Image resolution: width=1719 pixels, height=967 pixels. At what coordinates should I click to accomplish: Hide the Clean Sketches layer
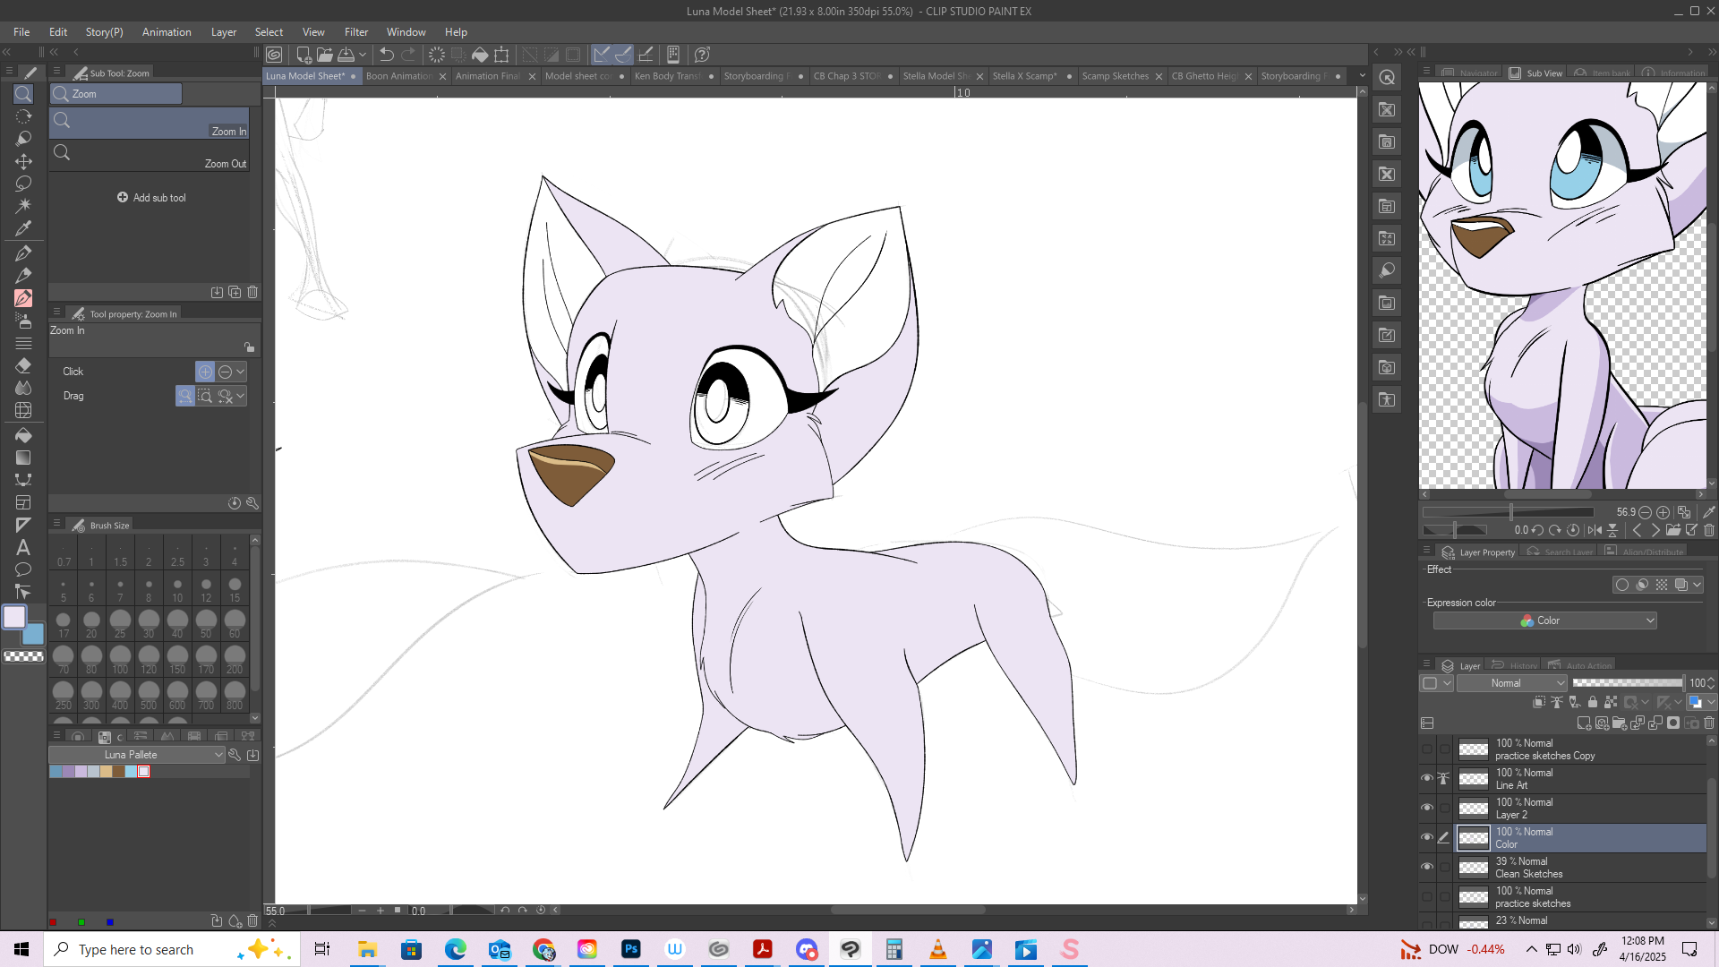click(x=1427, y=867)
